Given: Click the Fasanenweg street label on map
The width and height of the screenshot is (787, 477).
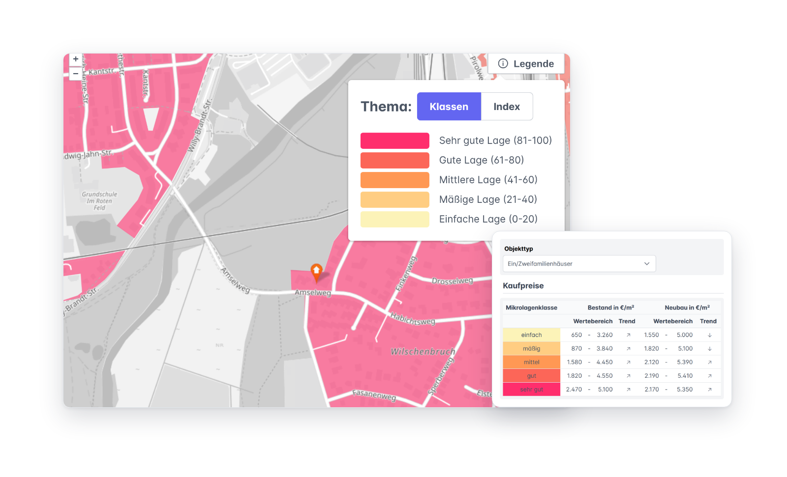Looking at the screenshot, I should [374, 395].
